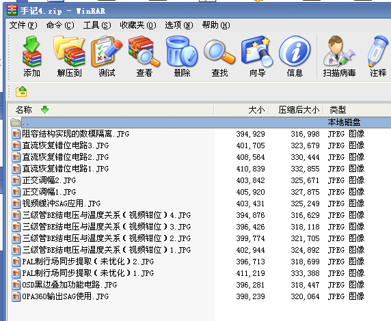This screenshot has width=391, height=321.
Task: Select 三级管BE结电压与温度关系（视频钳位）1.JPG
Action: click(x=107, y=250)
